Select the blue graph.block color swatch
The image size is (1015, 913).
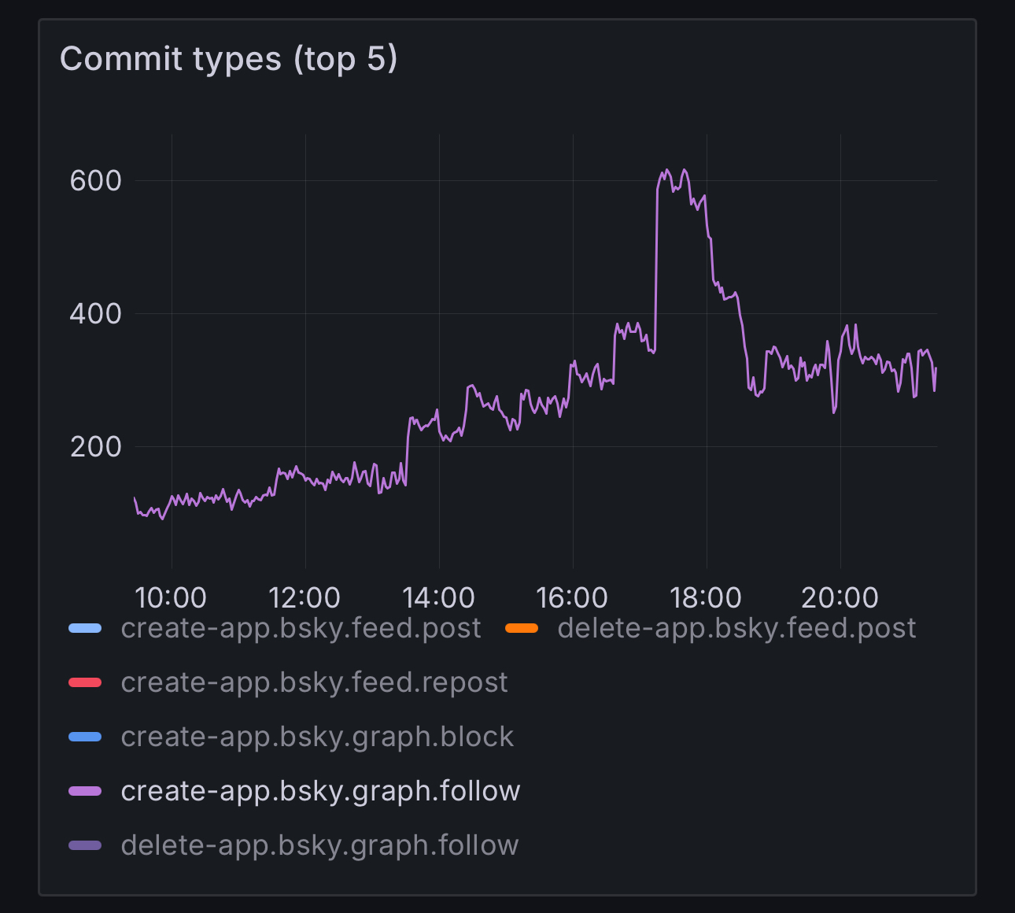click(85, 737)
